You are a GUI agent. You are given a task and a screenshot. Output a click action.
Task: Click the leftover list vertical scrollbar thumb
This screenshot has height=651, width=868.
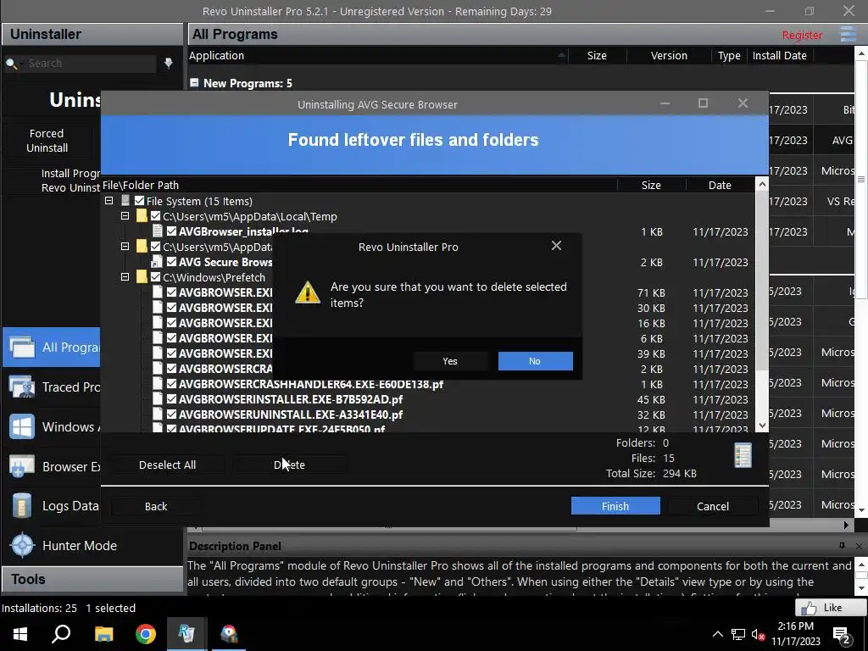click(x=762, y=282)
